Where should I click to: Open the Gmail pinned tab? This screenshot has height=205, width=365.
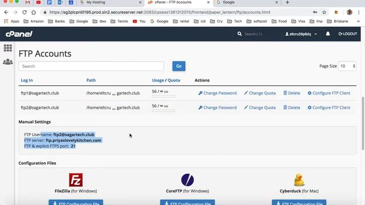[27, 2]
